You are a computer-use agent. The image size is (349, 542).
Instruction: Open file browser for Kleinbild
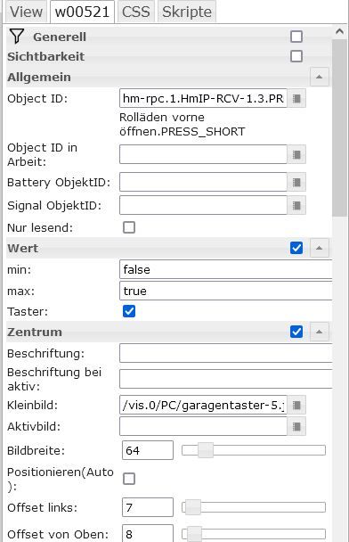(296, 405)
